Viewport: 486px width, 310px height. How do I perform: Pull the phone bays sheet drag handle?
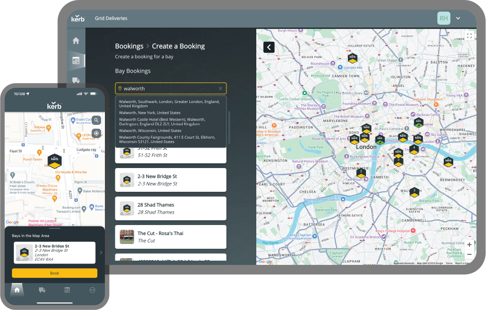point(55,228)
